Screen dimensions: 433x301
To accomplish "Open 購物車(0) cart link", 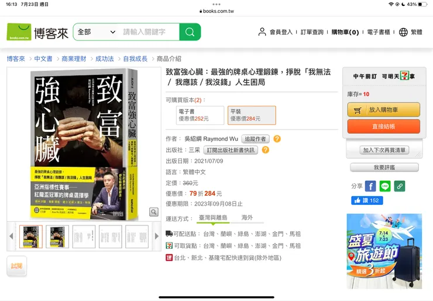I will click(x=345, y=32).
